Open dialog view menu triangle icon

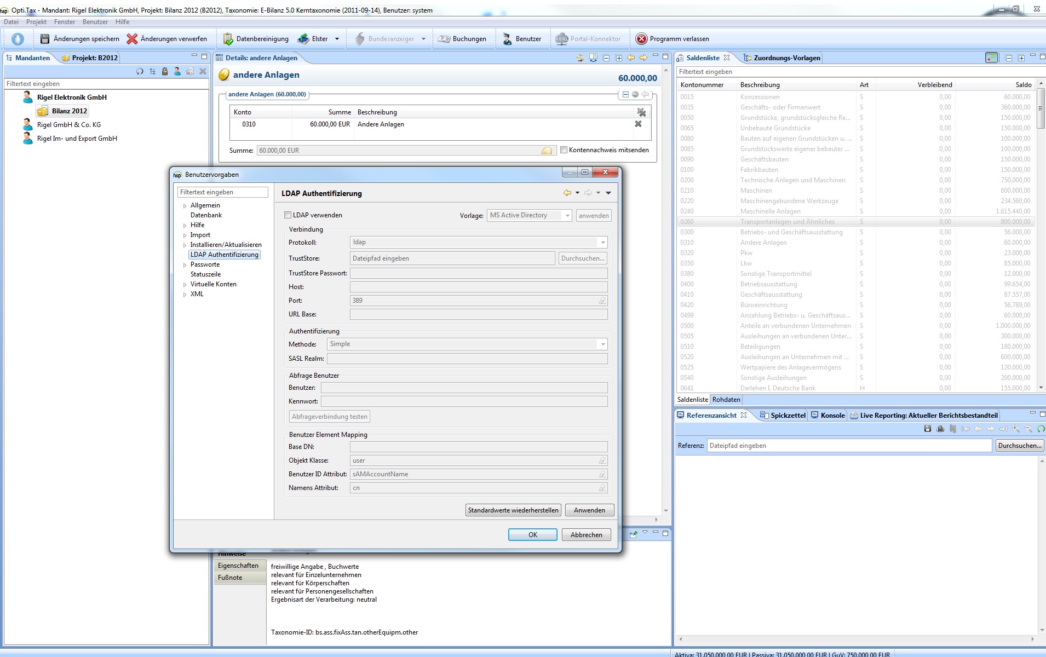click(x=608, y=193)
